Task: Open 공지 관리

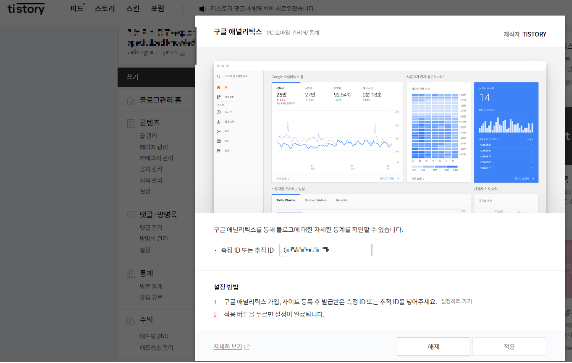Action: coord(151,169)
